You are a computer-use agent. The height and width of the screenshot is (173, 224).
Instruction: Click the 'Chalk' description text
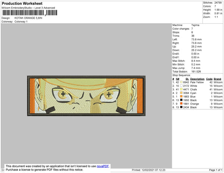click(x=193, y=89)
